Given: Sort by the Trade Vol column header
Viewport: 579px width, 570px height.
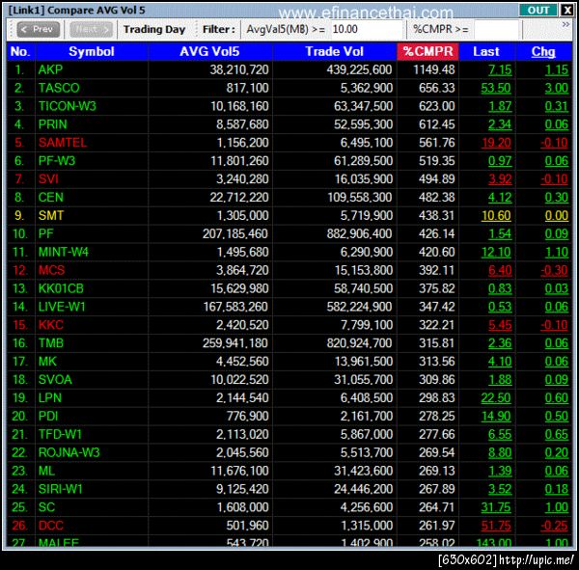Looking at the screenshot, I should [335, 52].
